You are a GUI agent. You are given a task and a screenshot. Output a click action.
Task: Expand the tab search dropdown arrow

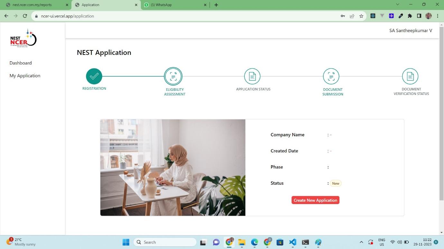[397, 4]
